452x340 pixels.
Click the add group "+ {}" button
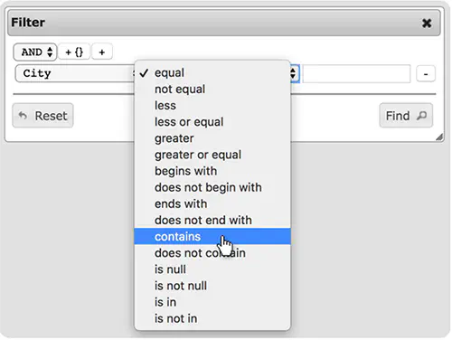coord(74,52)
